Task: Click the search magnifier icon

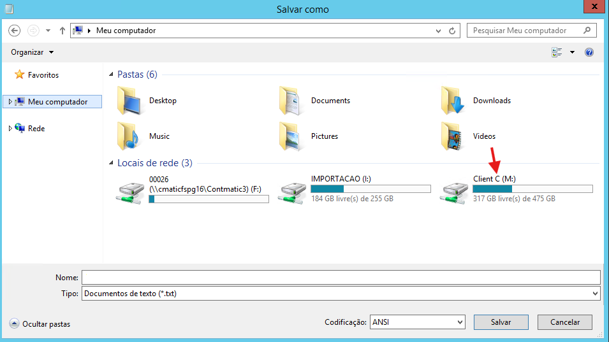Action: pos(587,30)
